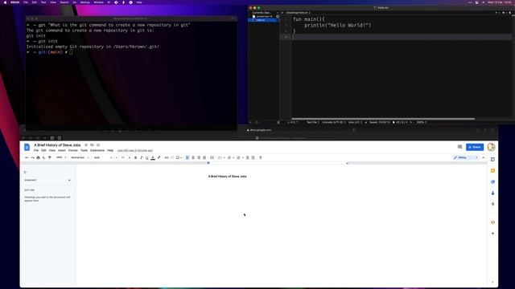Image resolution: width=515 pixels, height=289 pixels.
Task: Open the highlight color picker in Docs
Action: pos(159,157)
